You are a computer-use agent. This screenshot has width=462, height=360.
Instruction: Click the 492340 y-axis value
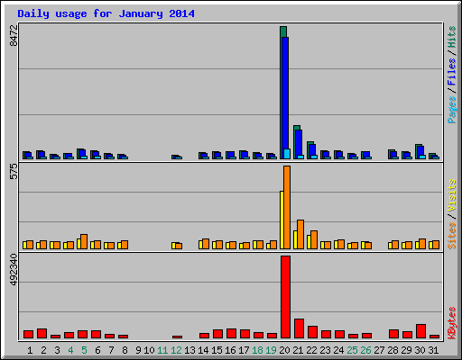point(14,269)
